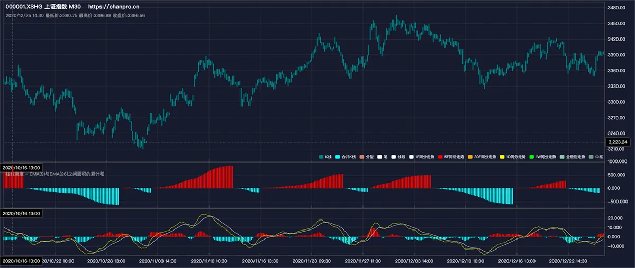The width and height of the screenshot is (635, 268).
Task: Toggle the orange 30F同分走势 legend item
Action: pos(483,157)
